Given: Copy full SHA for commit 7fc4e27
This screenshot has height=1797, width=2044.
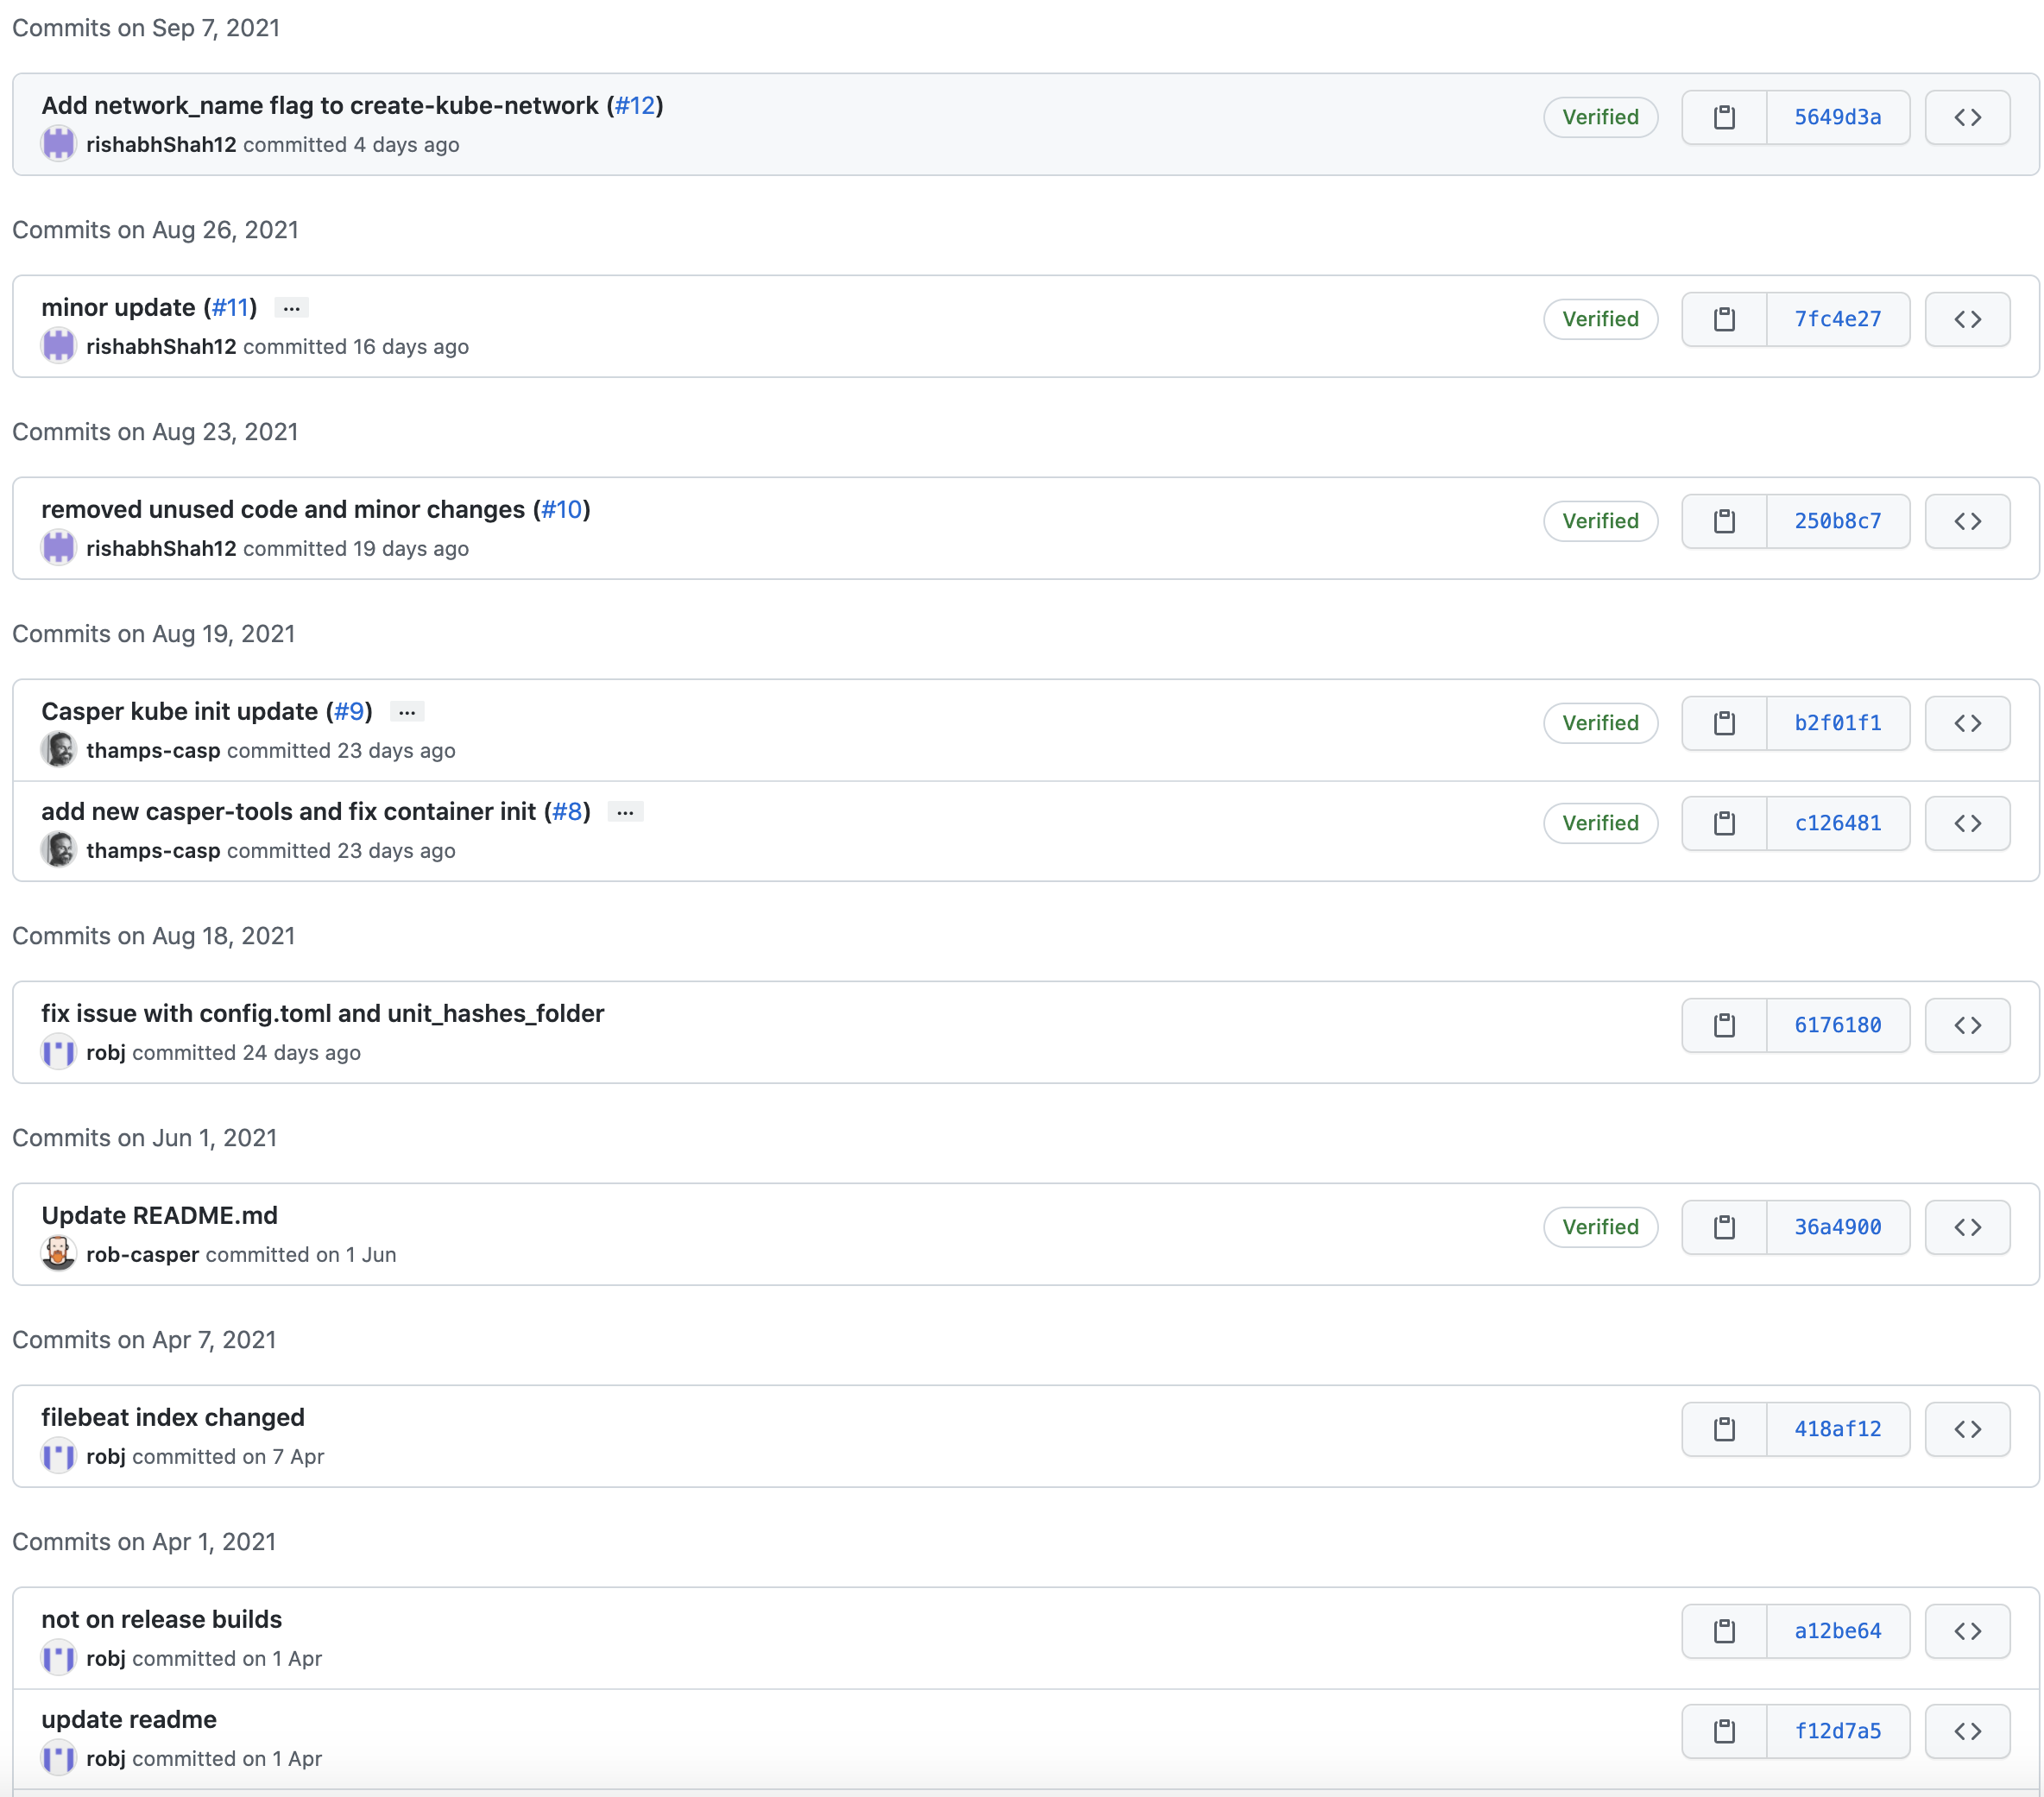Looking at the screenshot, I should [x=1724, y=319].
